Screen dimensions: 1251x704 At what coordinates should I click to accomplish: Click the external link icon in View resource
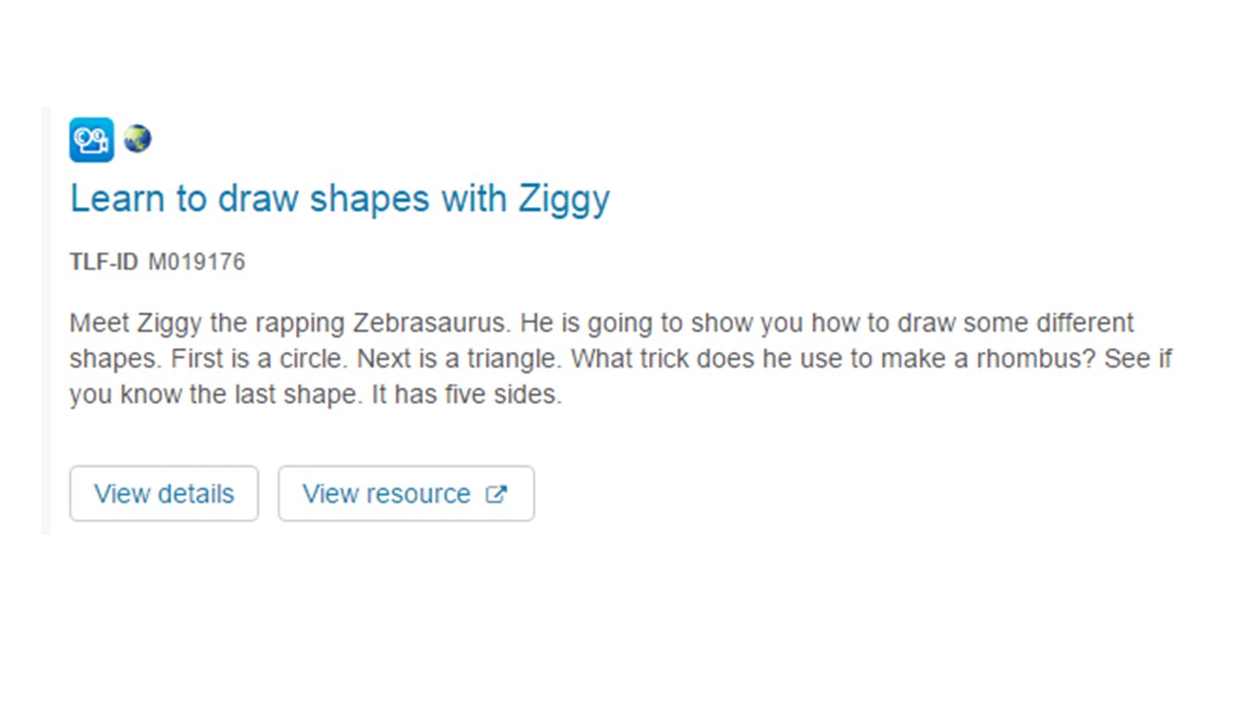496,494
